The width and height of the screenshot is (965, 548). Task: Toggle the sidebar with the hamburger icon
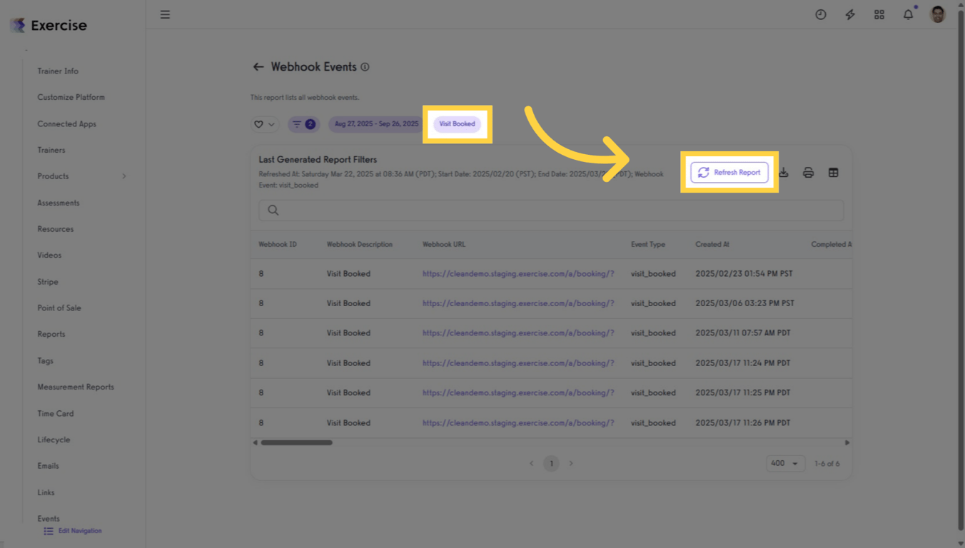click(165, 14)
